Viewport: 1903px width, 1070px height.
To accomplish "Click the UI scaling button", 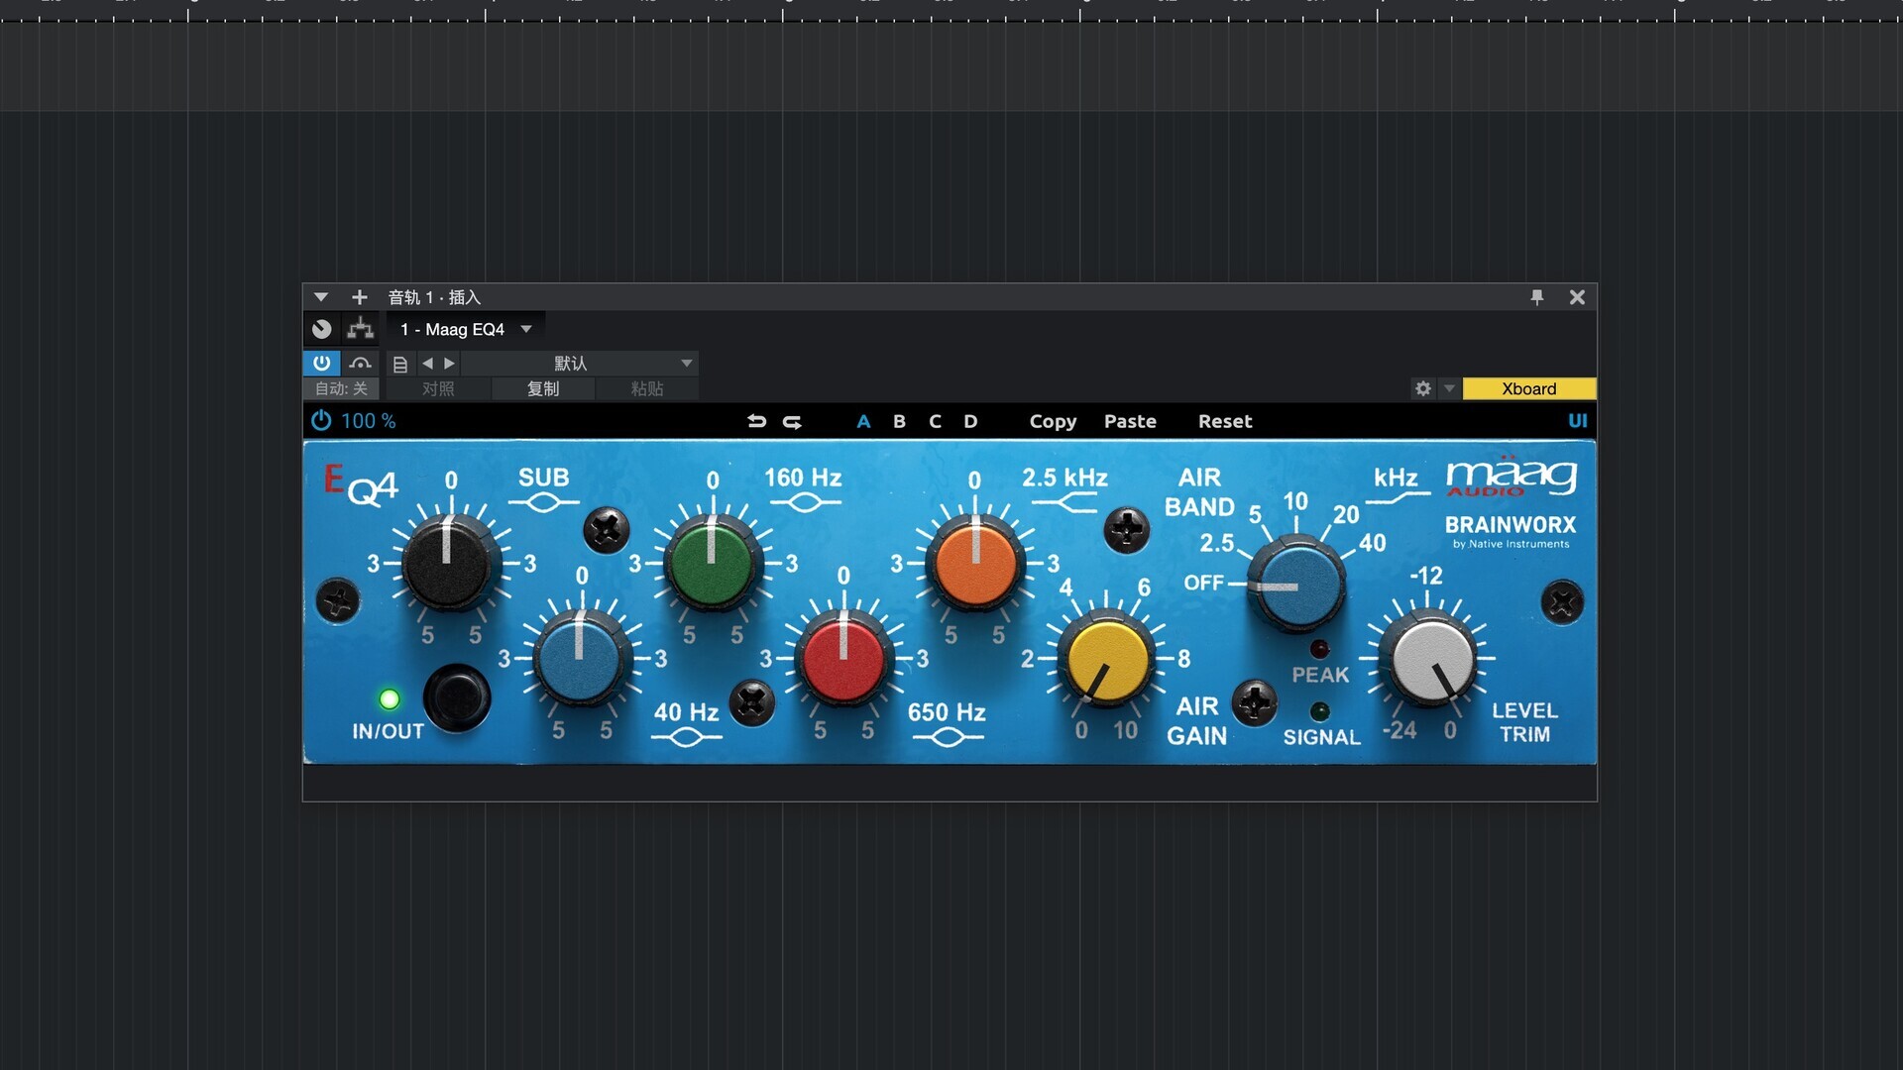I will [x=1577, y=421].
